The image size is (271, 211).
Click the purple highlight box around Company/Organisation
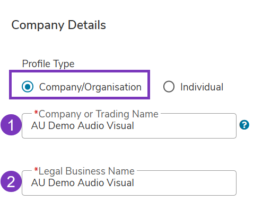(x=80, y=85)
